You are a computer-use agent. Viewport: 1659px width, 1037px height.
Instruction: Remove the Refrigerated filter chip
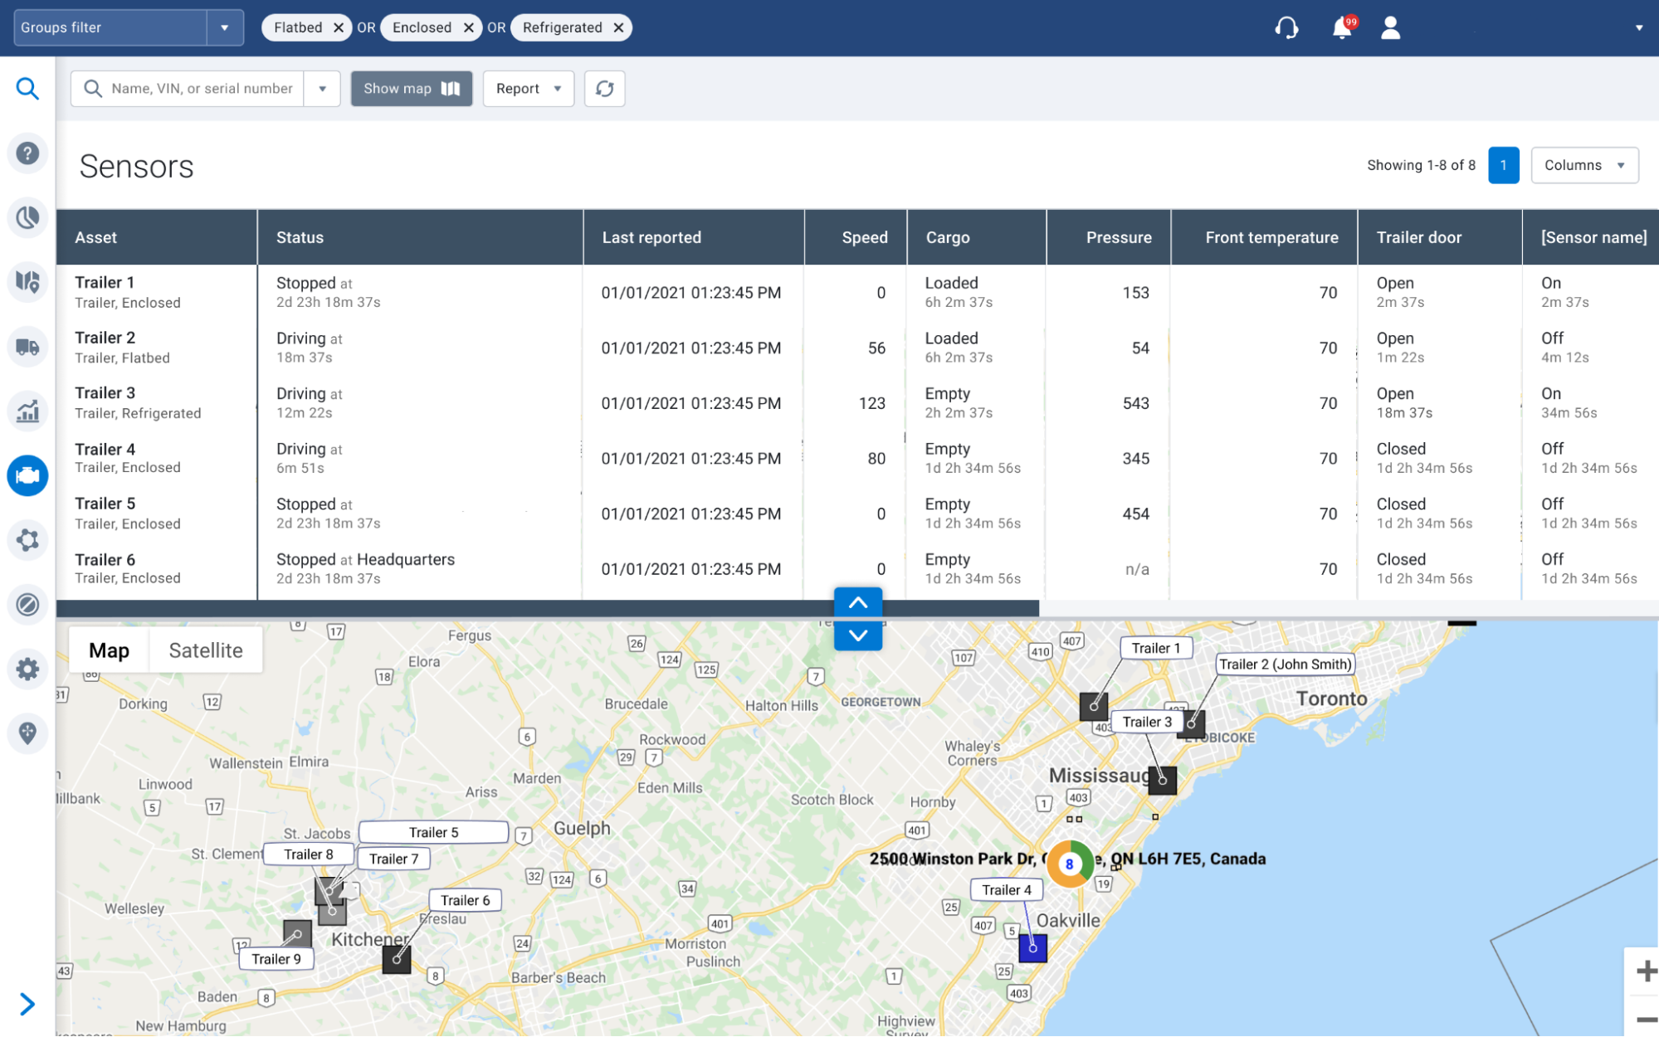click(618, 27)
